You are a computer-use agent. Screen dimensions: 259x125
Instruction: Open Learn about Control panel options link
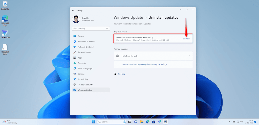[x=144, y=64]
